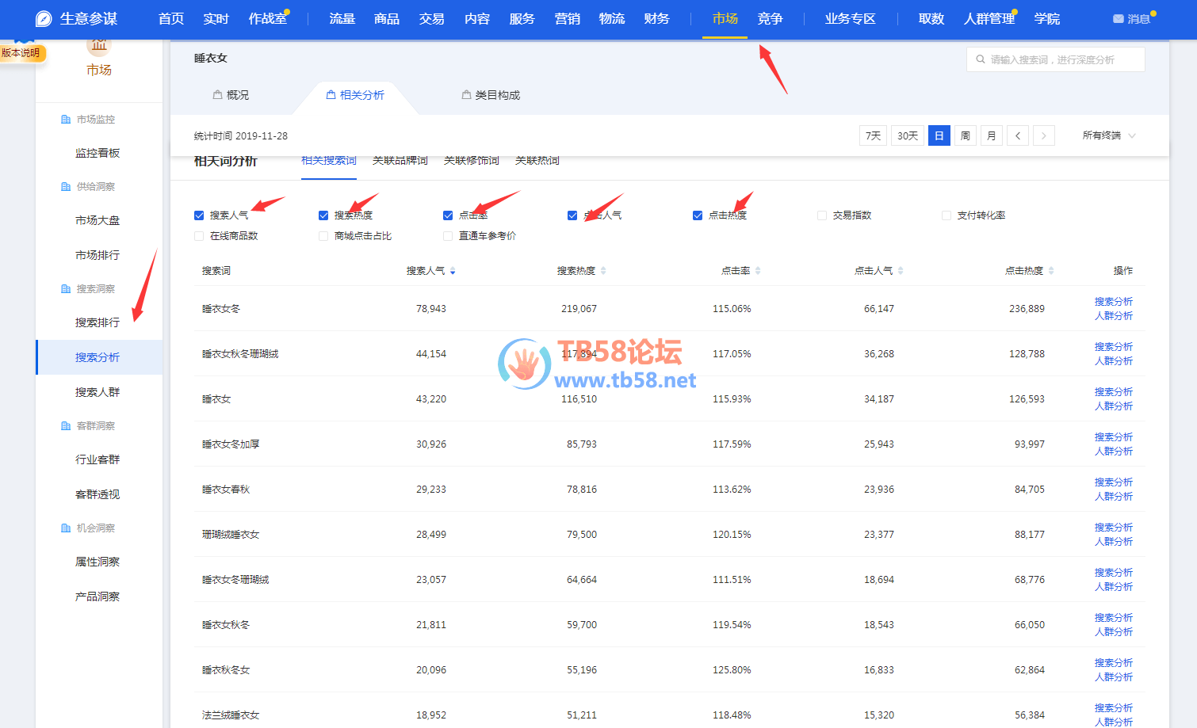Select the 30天 time range button
The image size is (1197, 728).
pos(908,136)
